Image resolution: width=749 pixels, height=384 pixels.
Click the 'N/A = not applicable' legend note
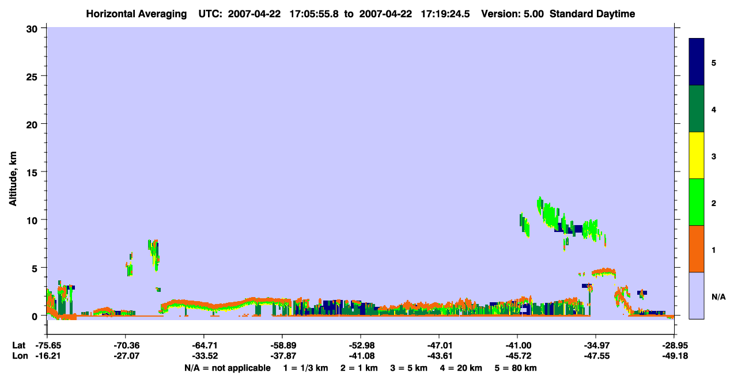(227, 368)
